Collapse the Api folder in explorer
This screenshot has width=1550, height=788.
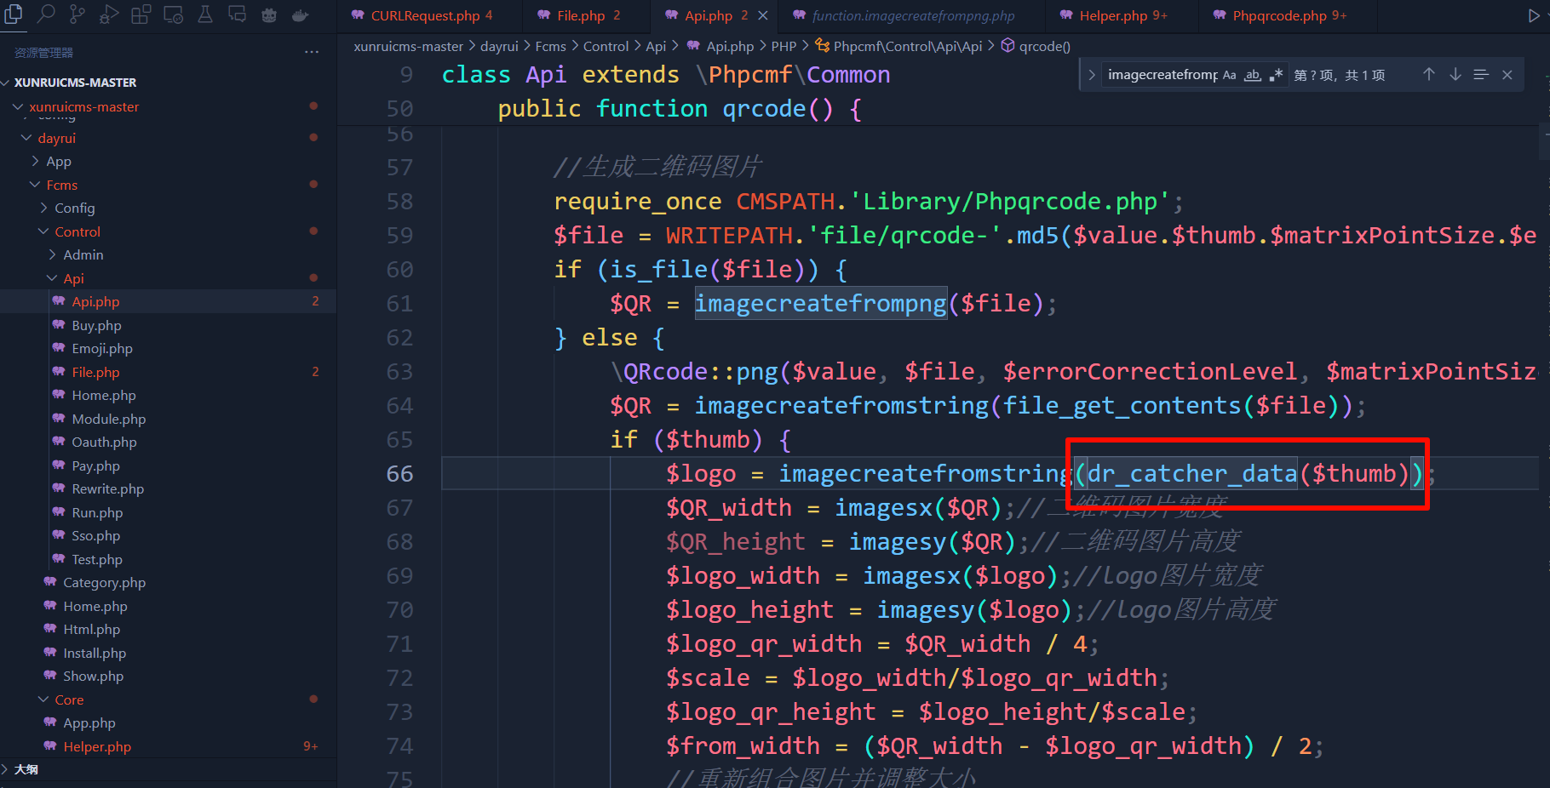pos(73,278)
